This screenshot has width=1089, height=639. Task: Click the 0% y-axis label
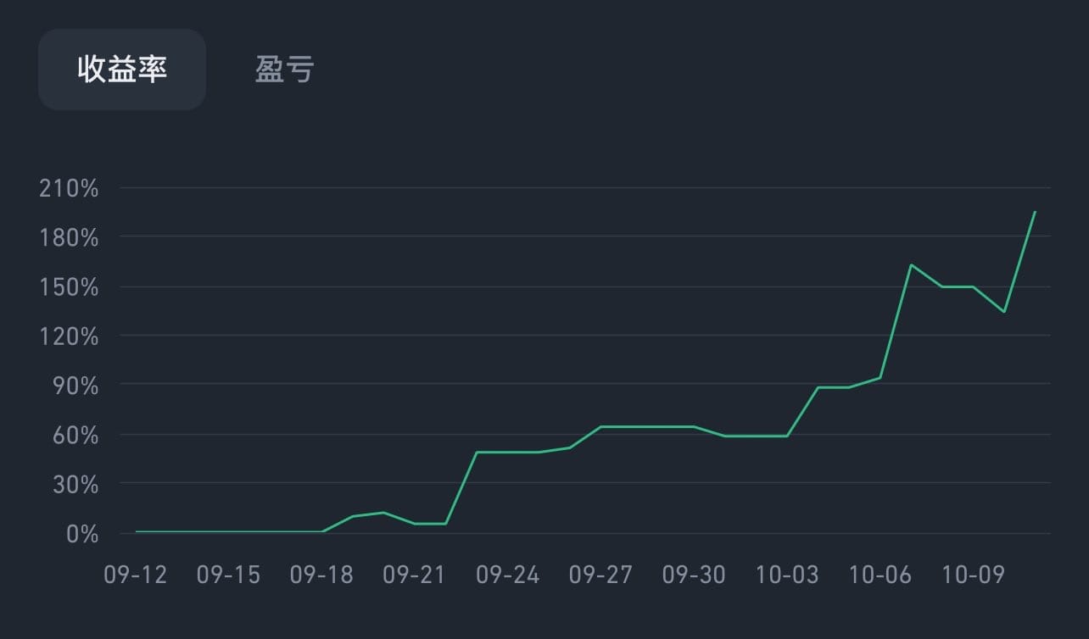[x=81, y=535]
